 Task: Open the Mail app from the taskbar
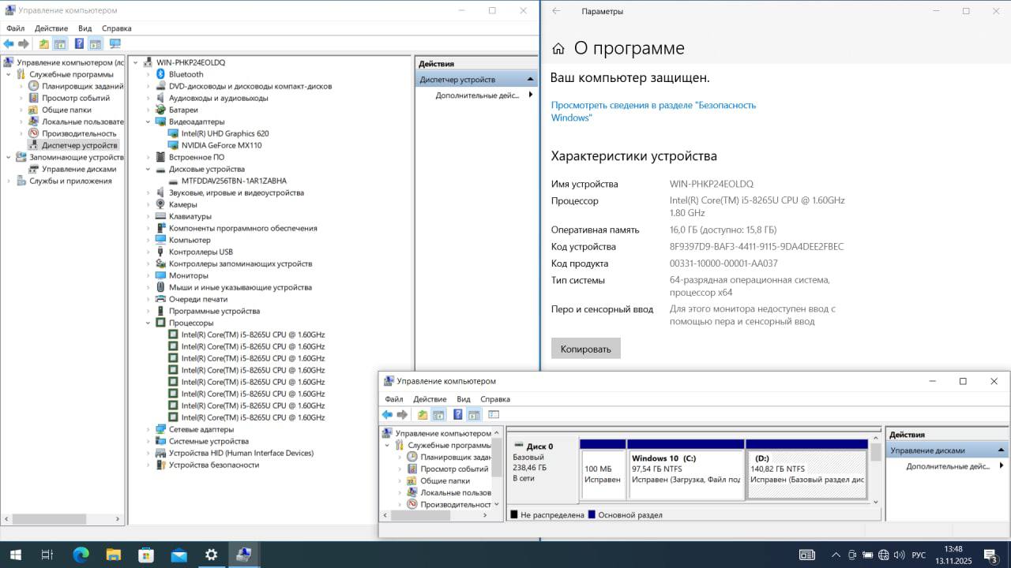click(179, 555)
